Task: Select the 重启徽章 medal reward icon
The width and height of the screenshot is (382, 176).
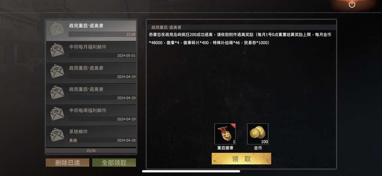Action: tap(225, 134)
